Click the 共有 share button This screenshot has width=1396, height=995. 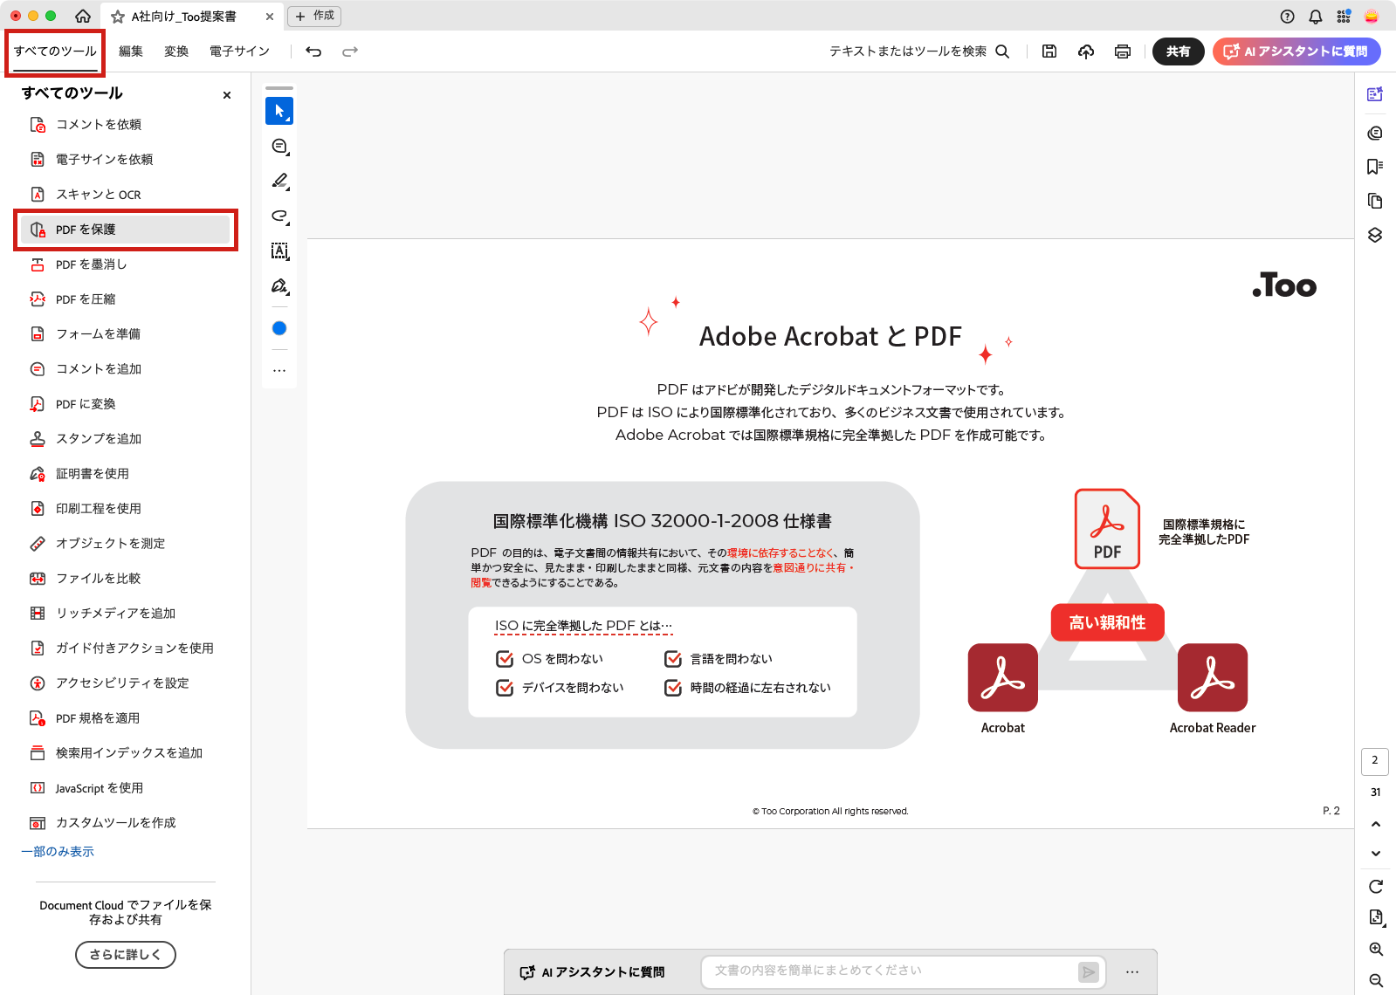pos(1178,51)
